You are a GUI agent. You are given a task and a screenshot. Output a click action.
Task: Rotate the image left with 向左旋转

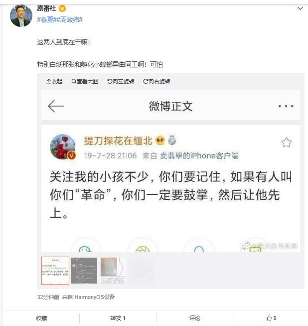click(x=121, y=81)
